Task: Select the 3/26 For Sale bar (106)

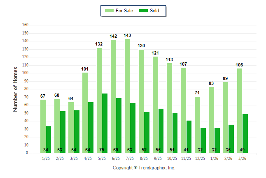Action: click(240, 110)
